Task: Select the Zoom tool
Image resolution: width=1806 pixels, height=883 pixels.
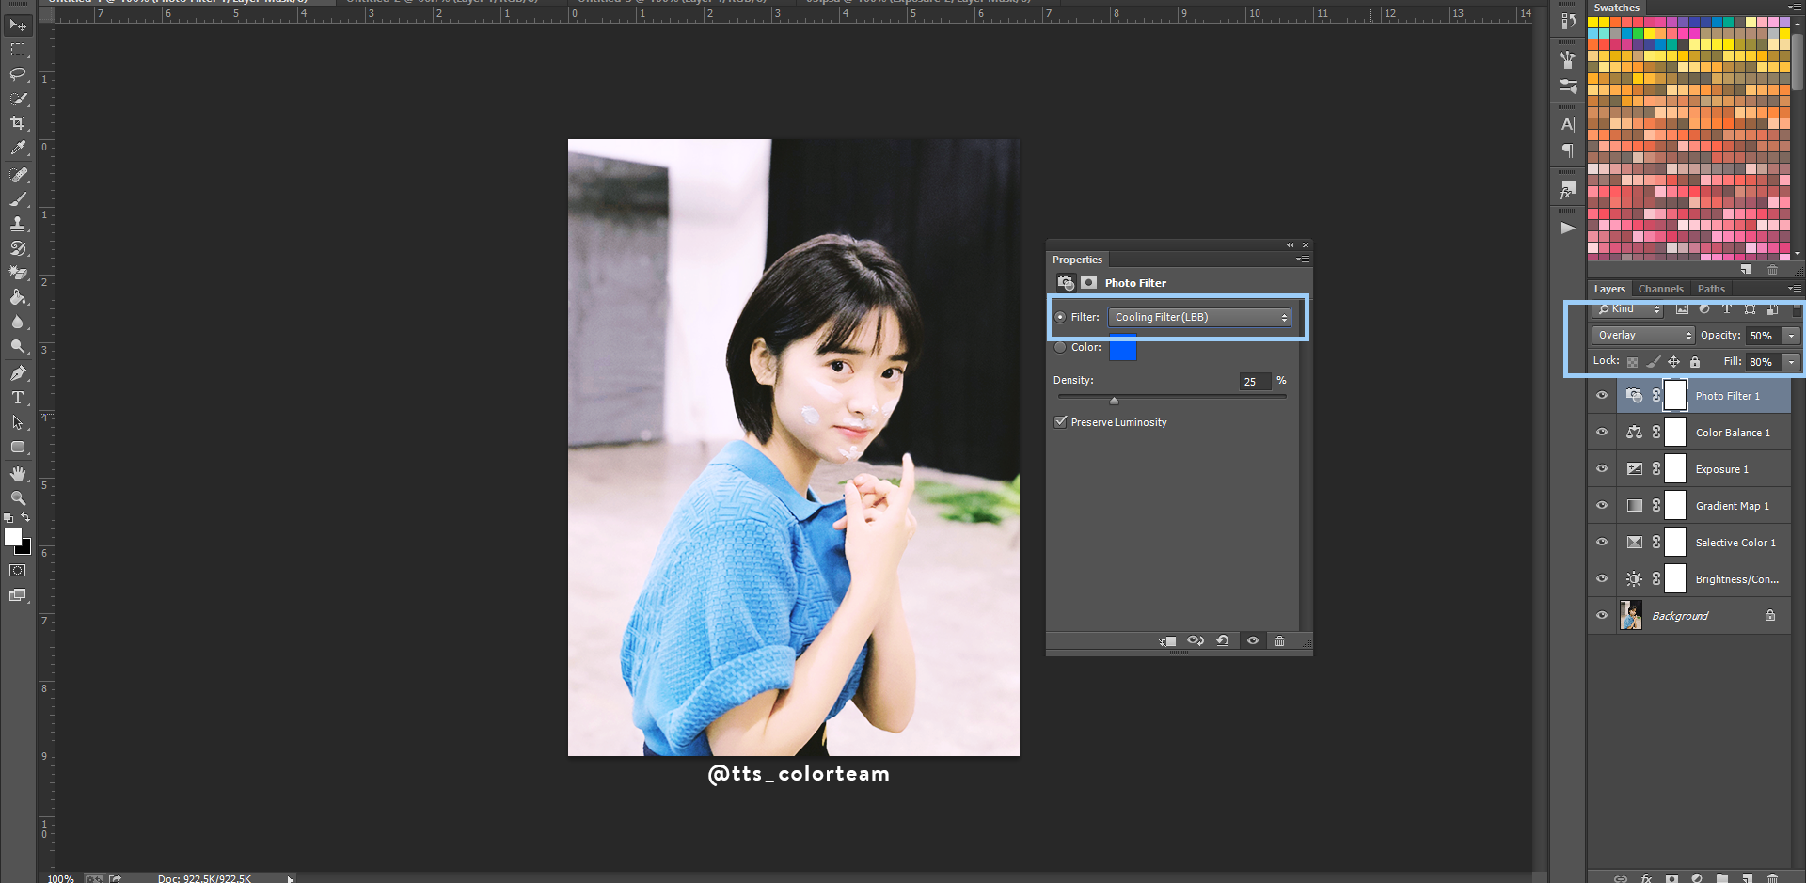Action: click(x=18, y=498)
